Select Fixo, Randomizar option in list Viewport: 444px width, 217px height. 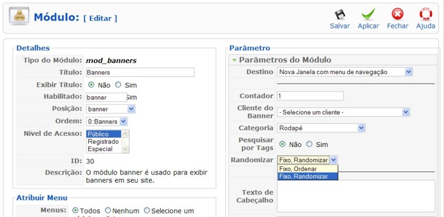[x=308, y=176]
